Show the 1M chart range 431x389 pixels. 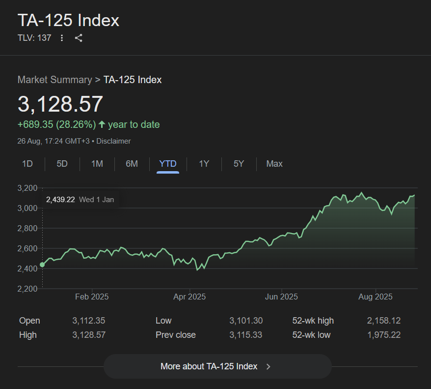(x=97, y=164)
